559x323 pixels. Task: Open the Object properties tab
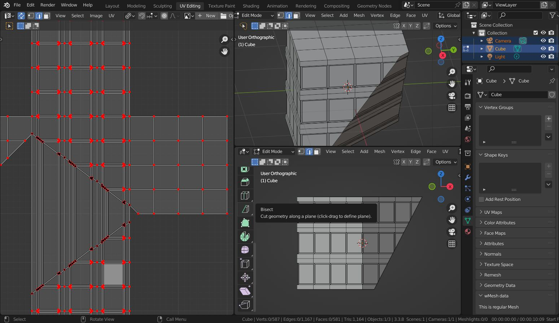[x=468, y=167]
